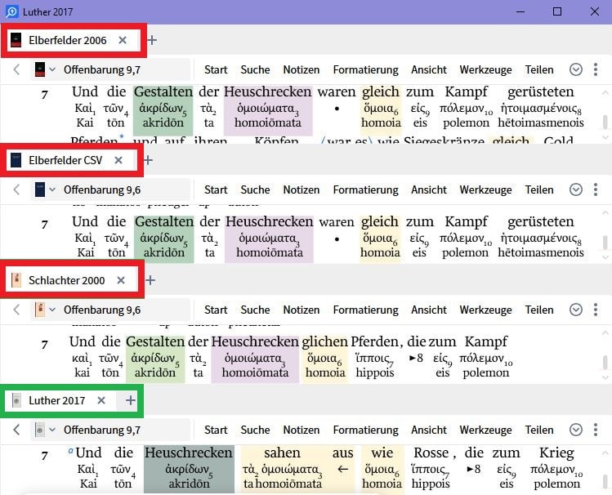
Task: Open three-dot menu in Schlachter 2000 panel
Action: pos(596,310)
